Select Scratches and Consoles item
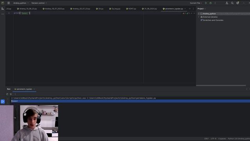This screenshot has width=250, height=141. click(x=212, y=20)
